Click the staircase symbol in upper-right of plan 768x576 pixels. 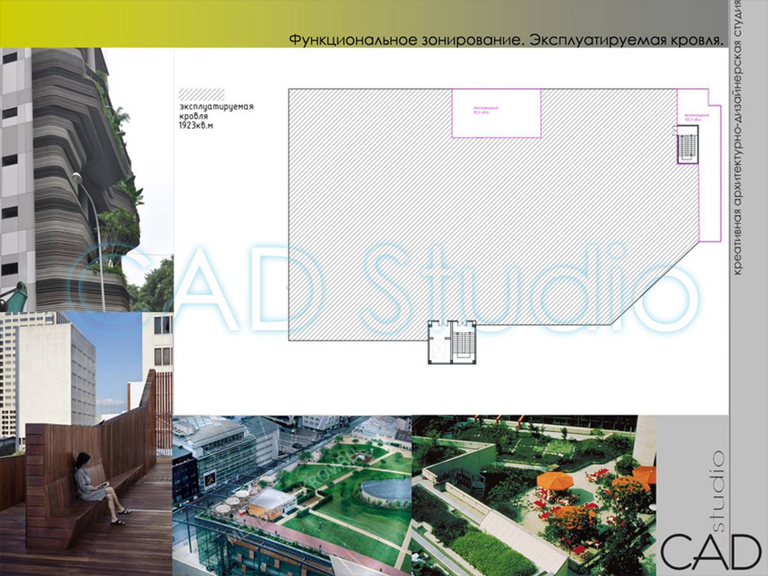click(x=689, y=145)
